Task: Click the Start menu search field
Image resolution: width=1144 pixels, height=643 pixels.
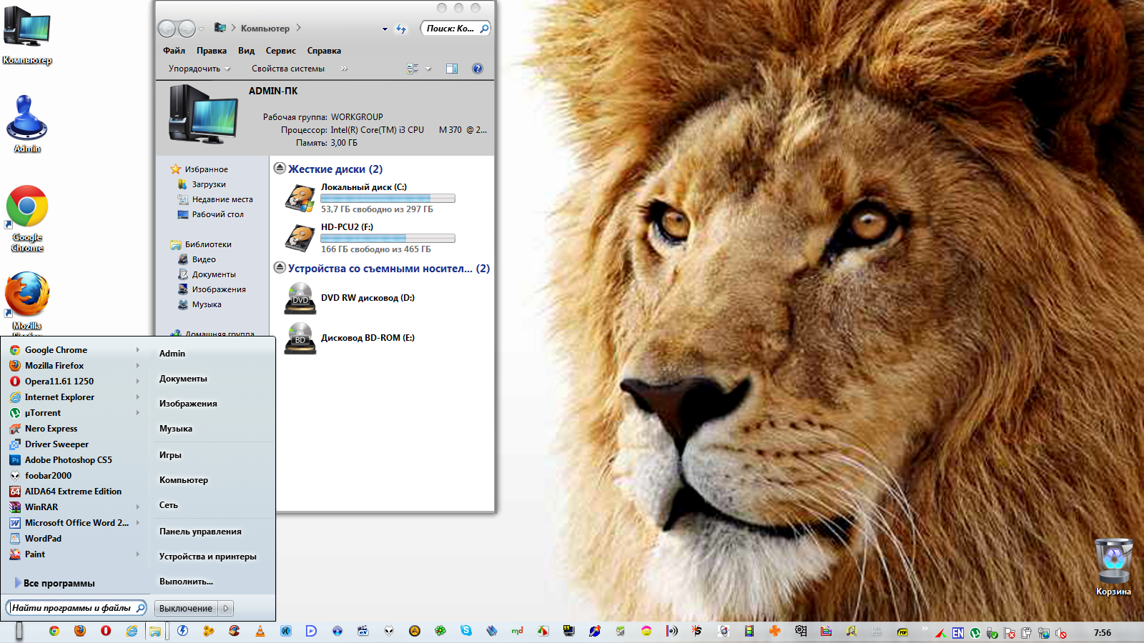Action: [71, 608]
